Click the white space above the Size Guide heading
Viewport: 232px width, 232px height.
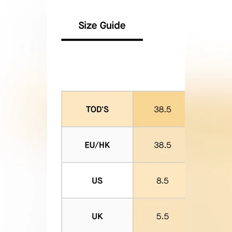tap(116, 8)
